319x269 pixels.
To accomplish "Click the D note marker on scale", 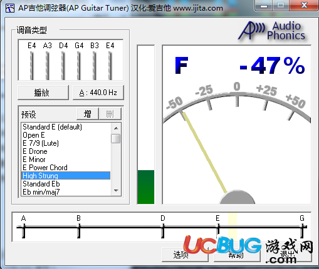I will point(163,230).
